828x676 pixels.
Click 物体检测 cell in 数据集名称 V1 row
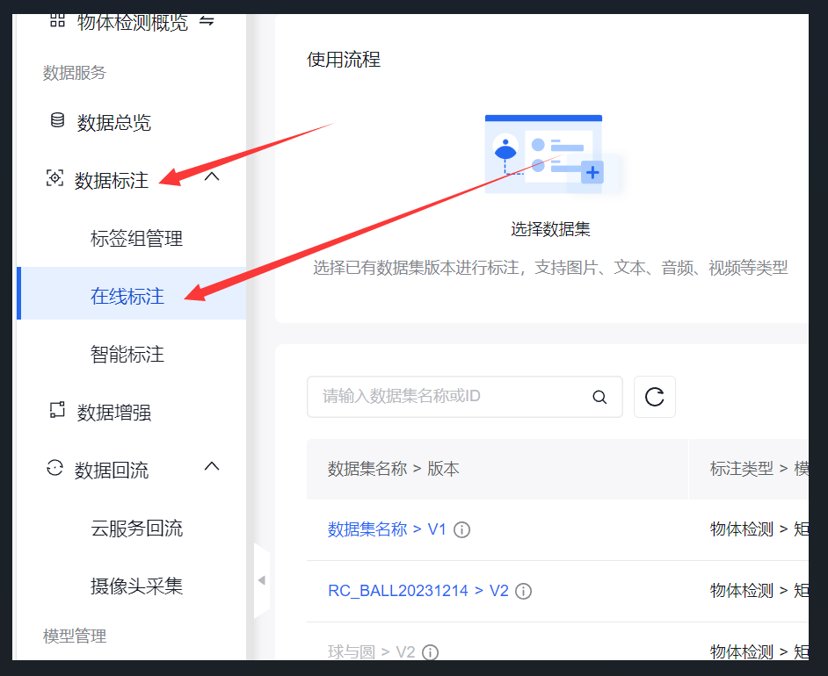pos(741,529)
